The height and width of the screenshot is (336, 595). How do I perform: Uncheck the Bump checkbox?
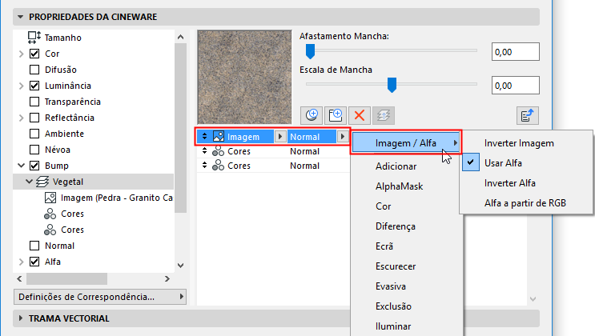34,166
